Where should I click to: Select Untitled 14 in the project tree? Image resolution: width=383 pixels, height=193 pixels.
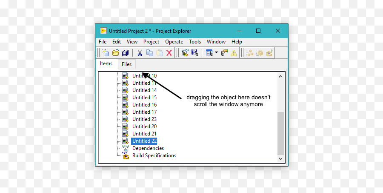click(x=145, y=90)
